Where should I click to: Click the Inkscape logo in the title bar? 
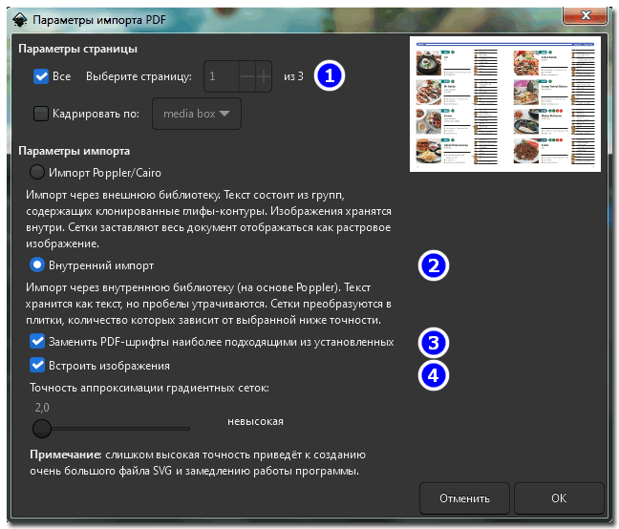click(x=18, y=17)
